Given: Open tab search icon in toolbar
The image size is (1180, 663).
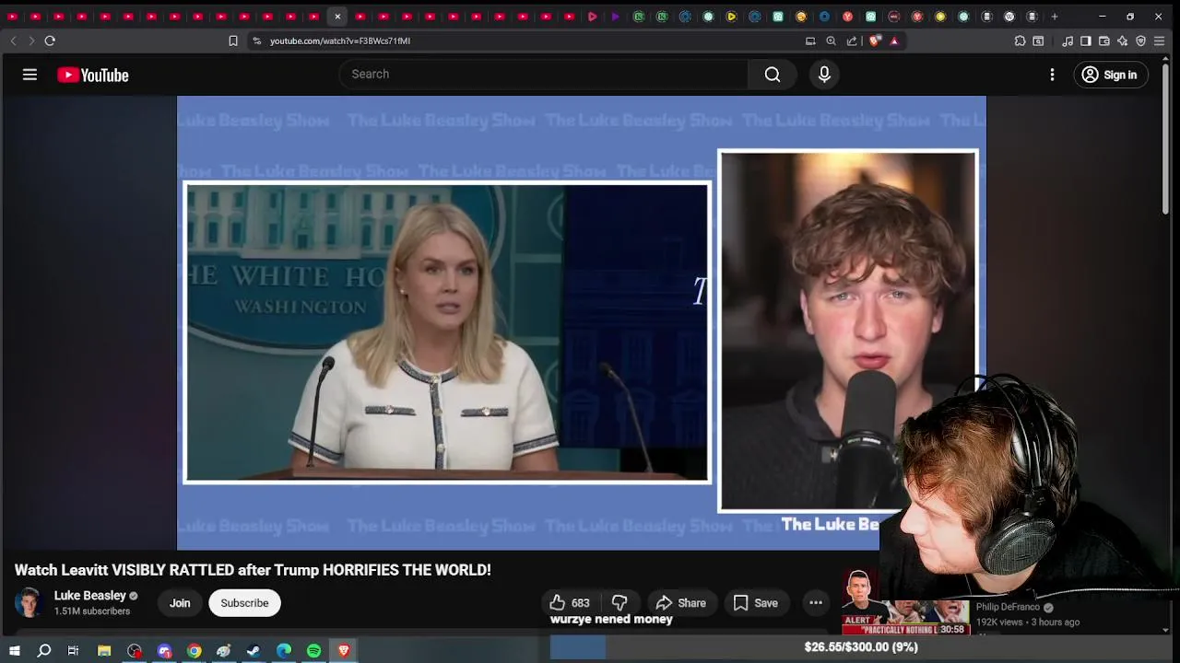Looking at the screenshot, I should pos(1038,41).
